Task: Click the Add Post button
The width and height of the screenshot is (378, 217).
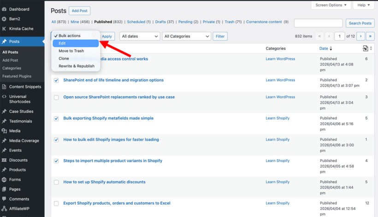Action: 80,11
